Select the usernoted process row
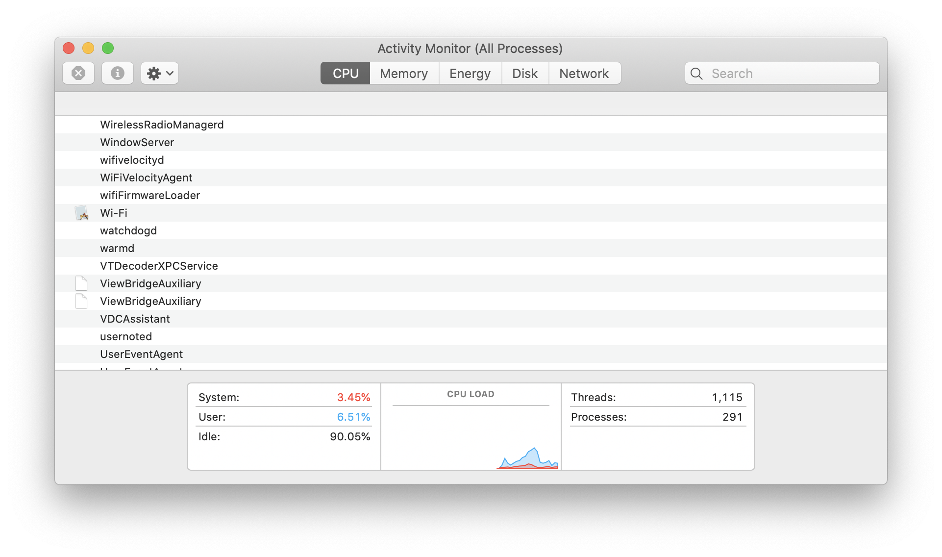 (x=126, y=336)
